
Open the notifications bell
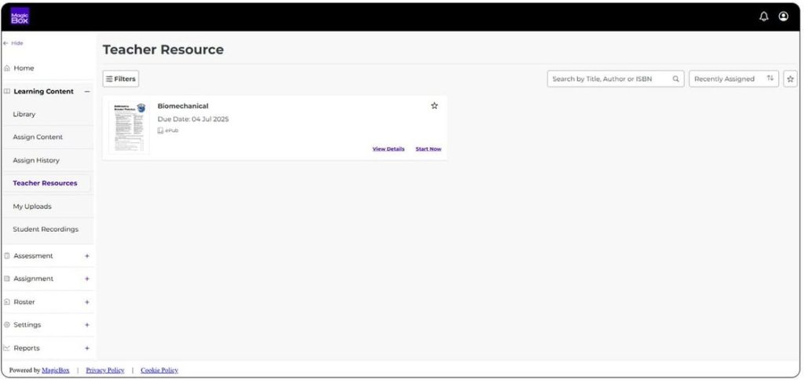click(764, 16)
